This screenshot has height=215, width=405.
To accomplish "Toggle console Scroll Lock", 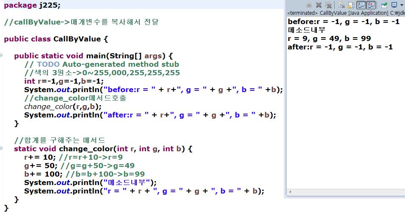I will click(351, 5).
